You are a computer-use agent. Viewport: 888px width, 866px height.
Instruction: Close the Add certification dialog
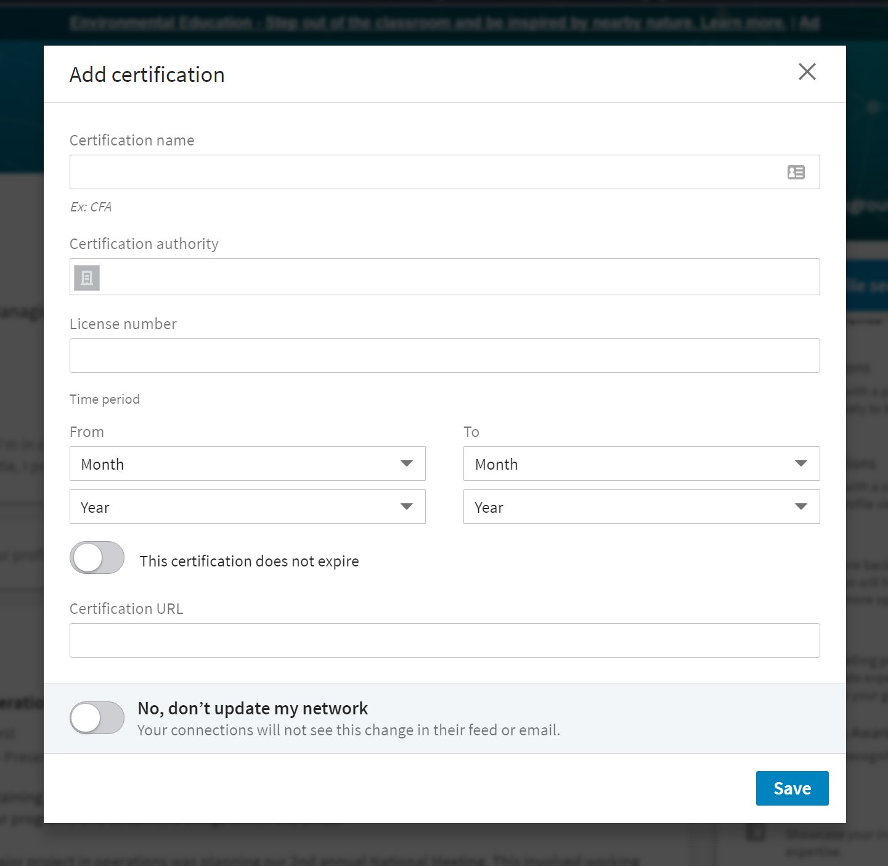click(807, 72)
